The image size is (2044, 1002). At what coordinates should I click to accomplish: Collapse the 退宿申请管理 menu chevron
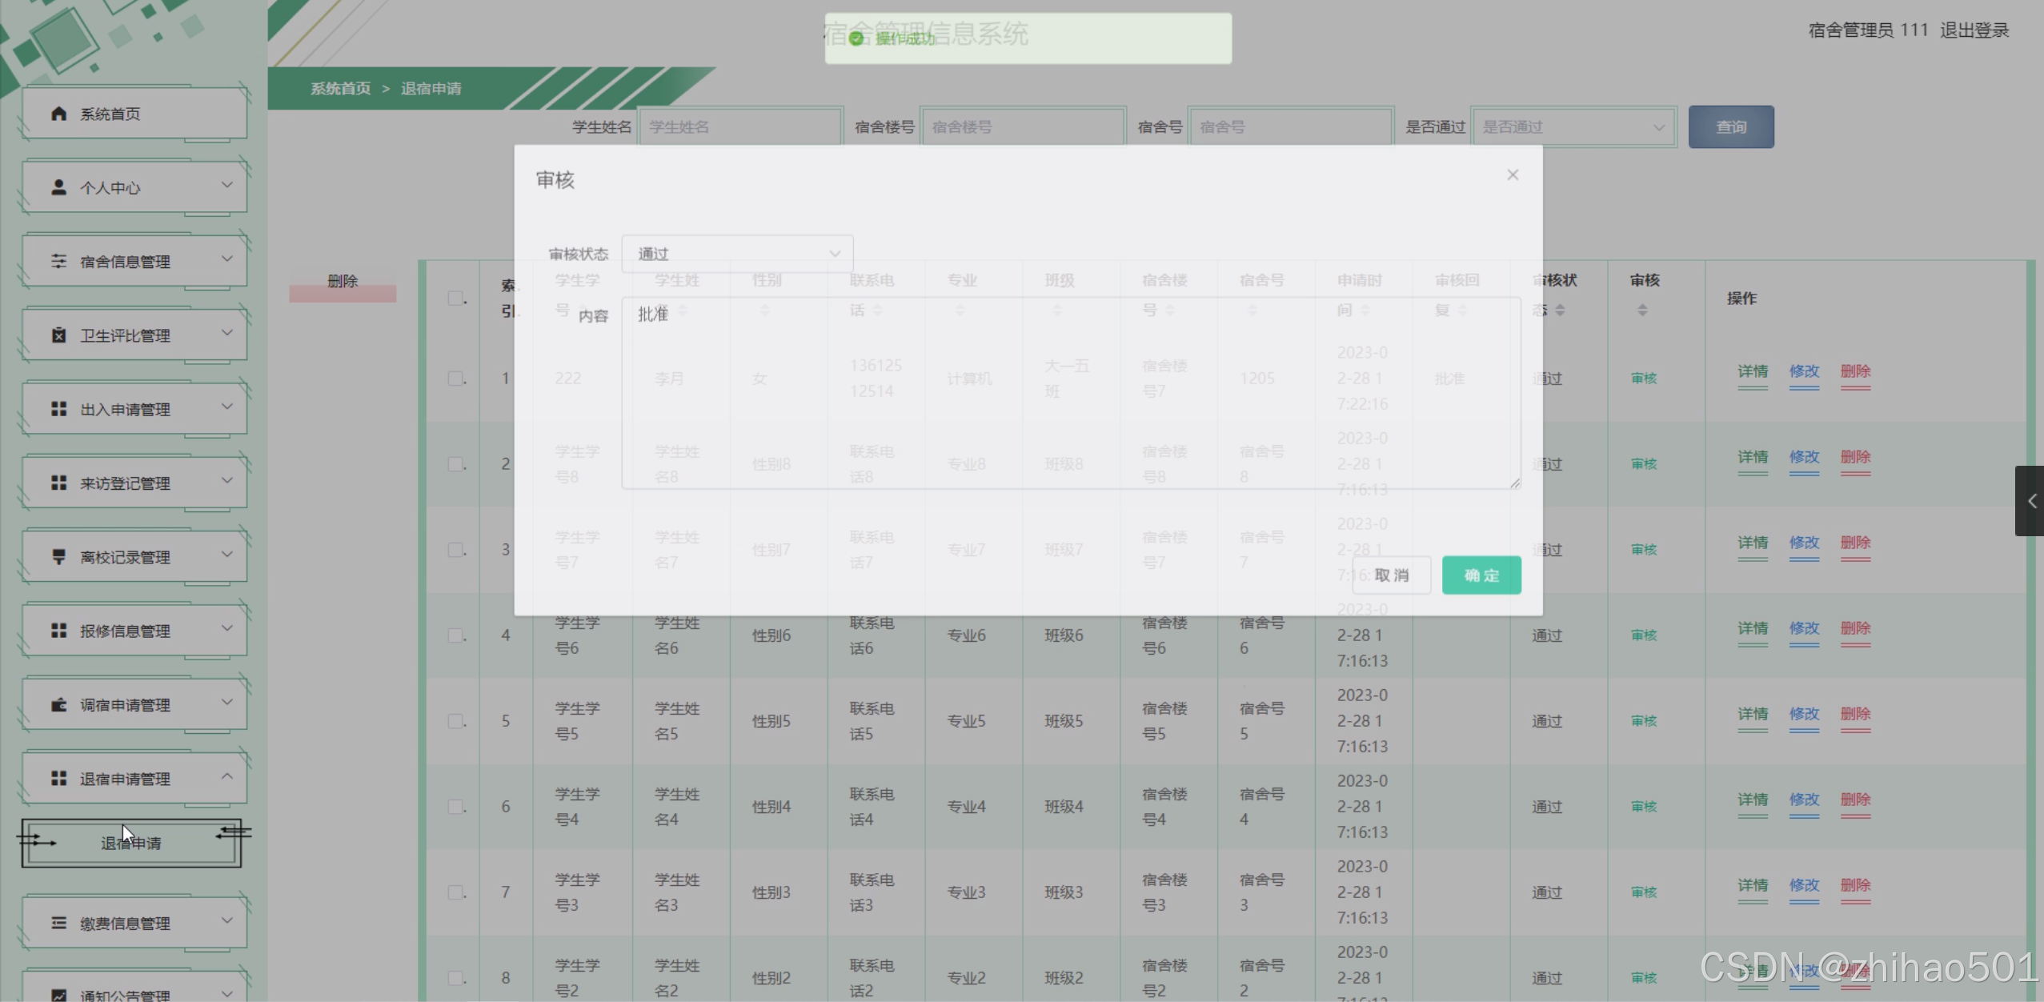pos(227,776)
